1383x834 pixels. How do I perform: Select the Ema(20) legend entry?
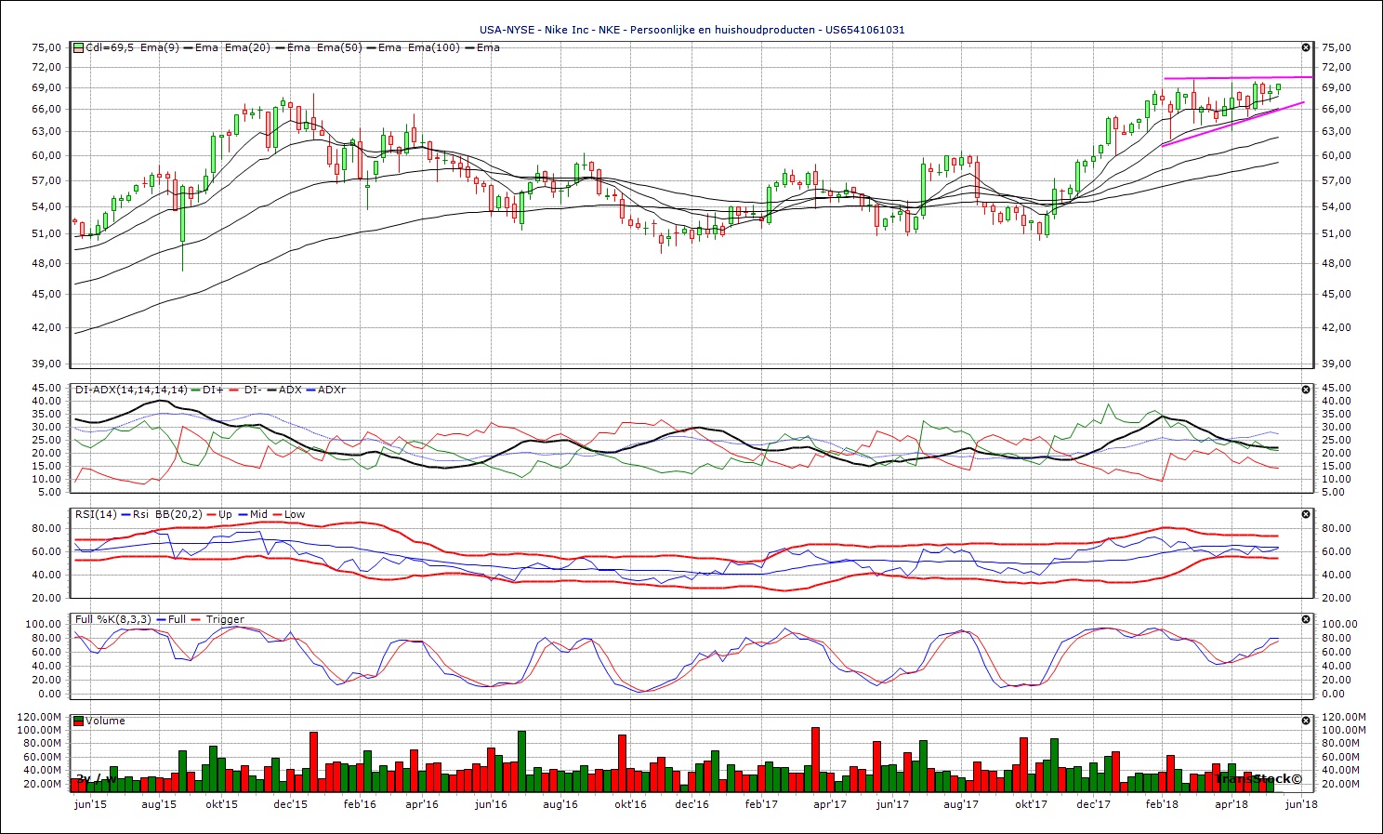(247, 47)
